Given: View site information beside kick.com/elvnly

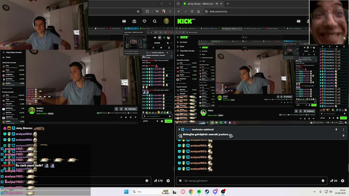Looking at the screenshot, I should [x=206, y=11].
